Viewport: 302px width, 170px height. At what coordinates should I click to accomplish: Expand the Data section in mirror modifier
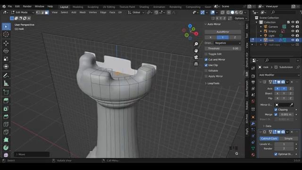(x=264, y=126)
